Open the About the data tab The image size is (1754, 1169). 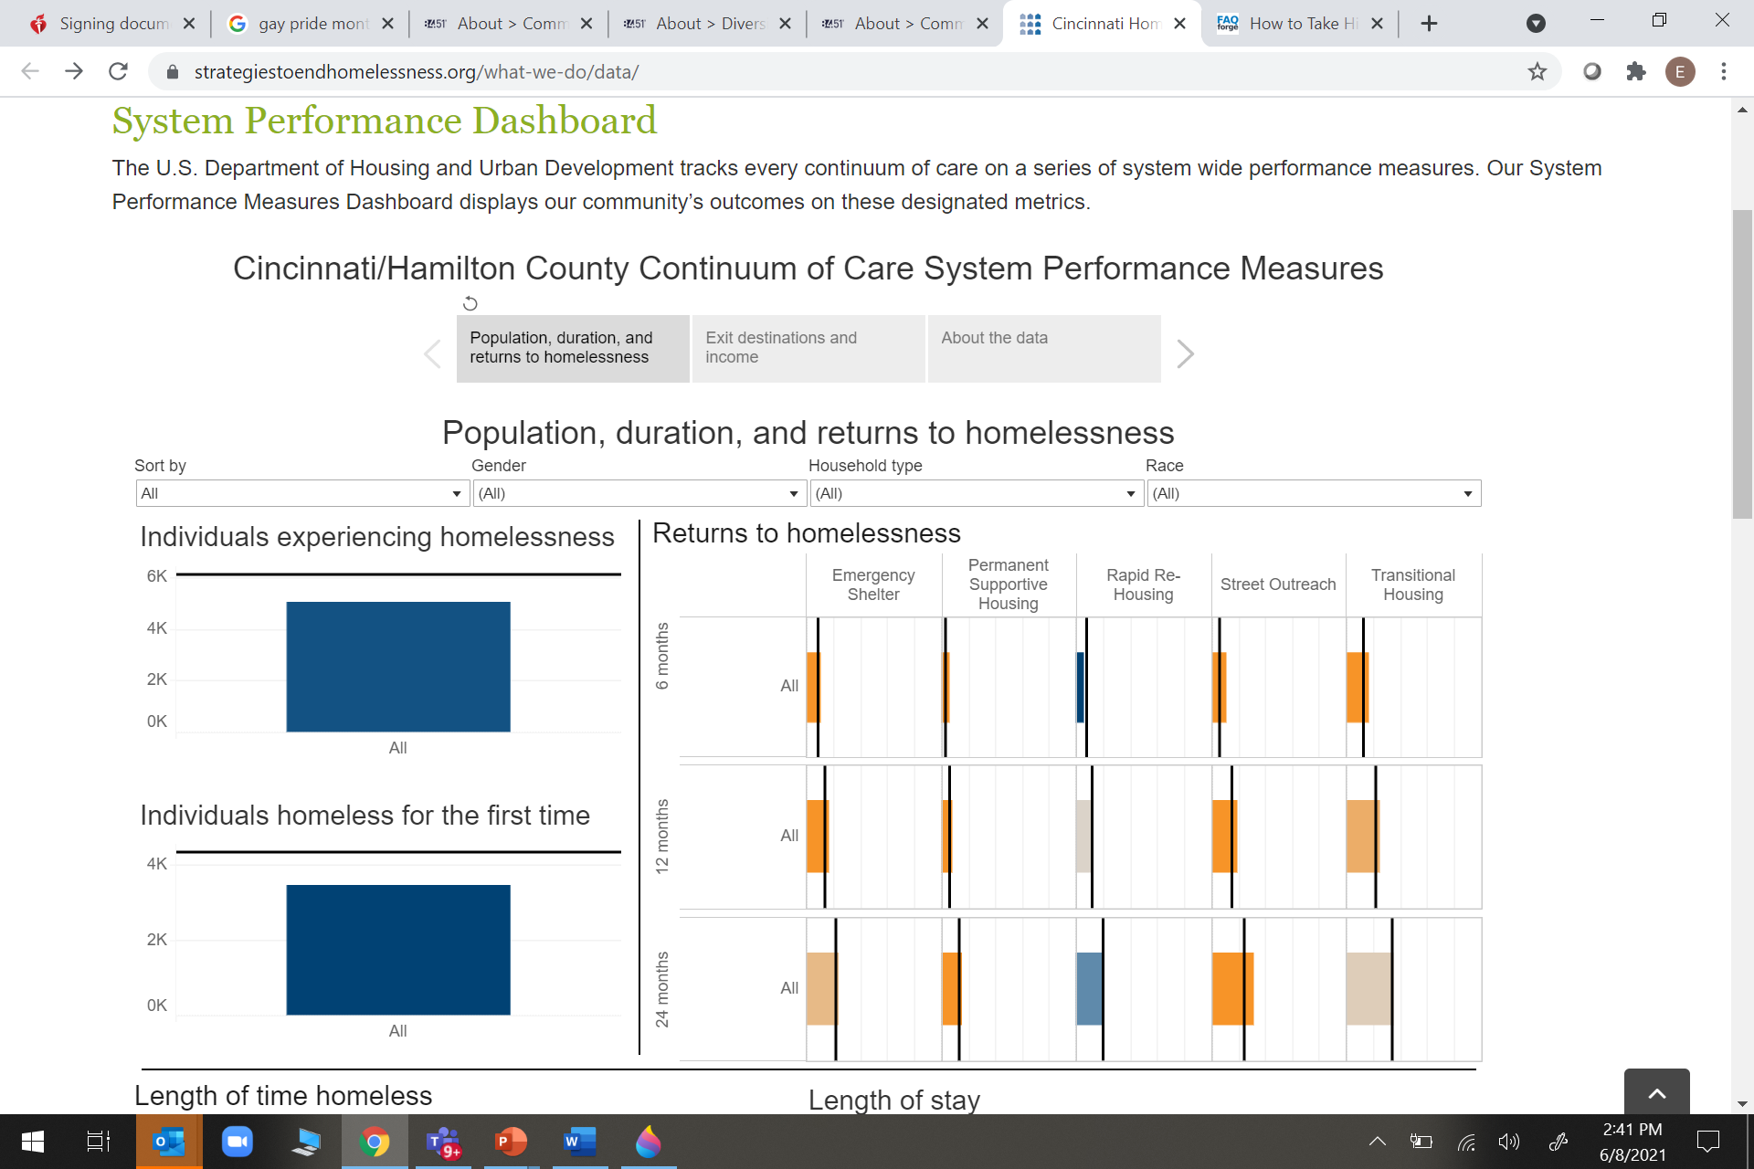click(x=1043, y=348)
